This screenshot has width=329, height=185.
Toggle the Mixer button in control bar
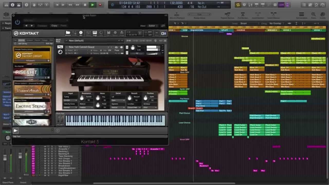[x=40, y=5]
